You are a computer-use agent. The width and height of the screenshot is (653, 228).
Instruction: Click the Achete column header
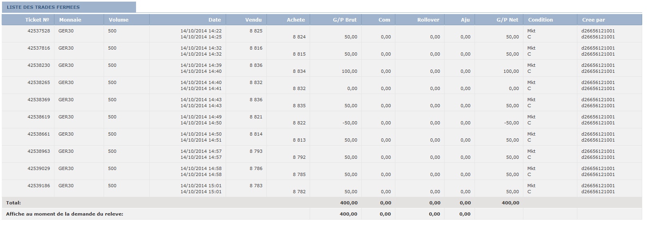click(x=296, y=20)
